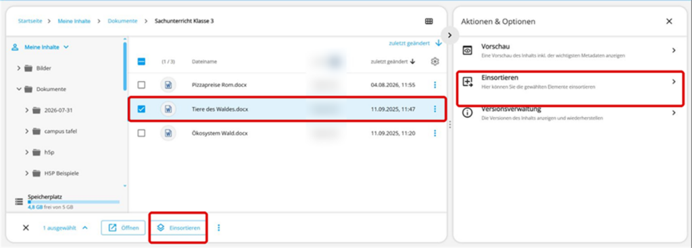Expand the H5P Beispiele folder

click(27, 173)
